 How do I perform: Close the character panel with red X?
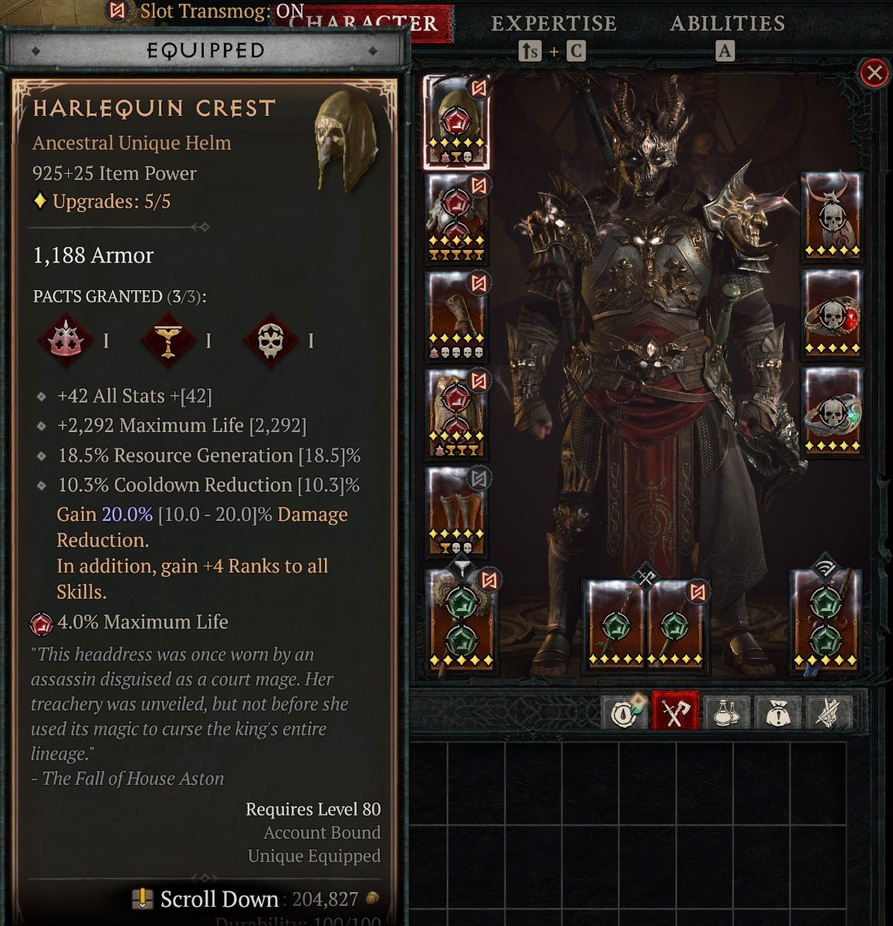(874, 73)
